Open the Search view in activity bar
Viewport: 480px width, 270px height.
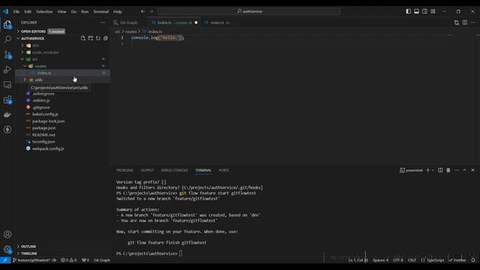tap(7, 39)
